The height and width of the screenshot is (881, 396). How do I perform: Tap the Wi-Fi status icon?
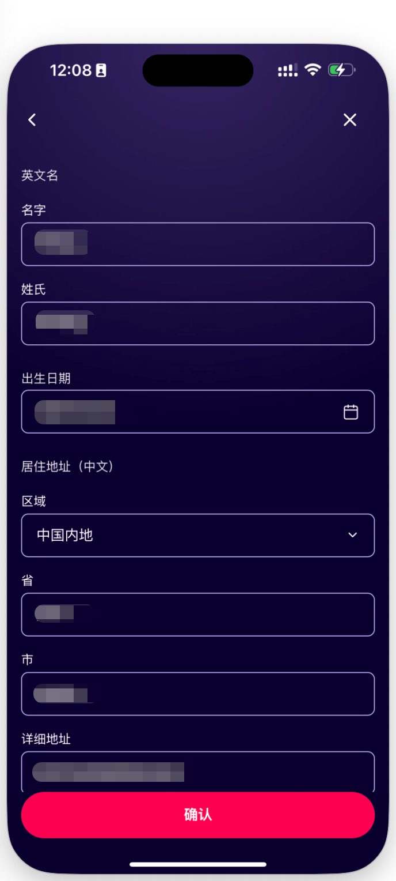click(313, 70)
